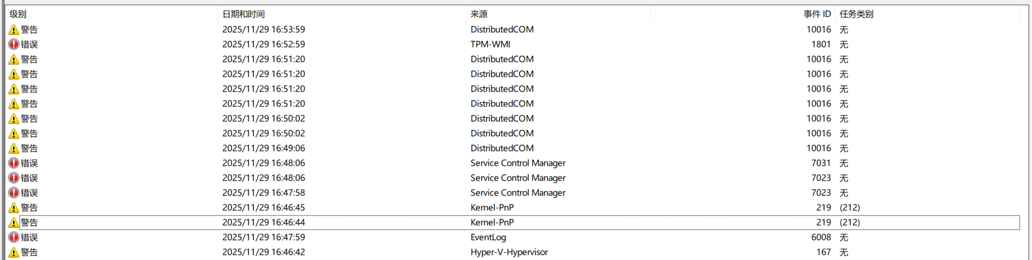
Task: Click DistributedCOM in the 16:49:06 row
Action: point(502,148)
